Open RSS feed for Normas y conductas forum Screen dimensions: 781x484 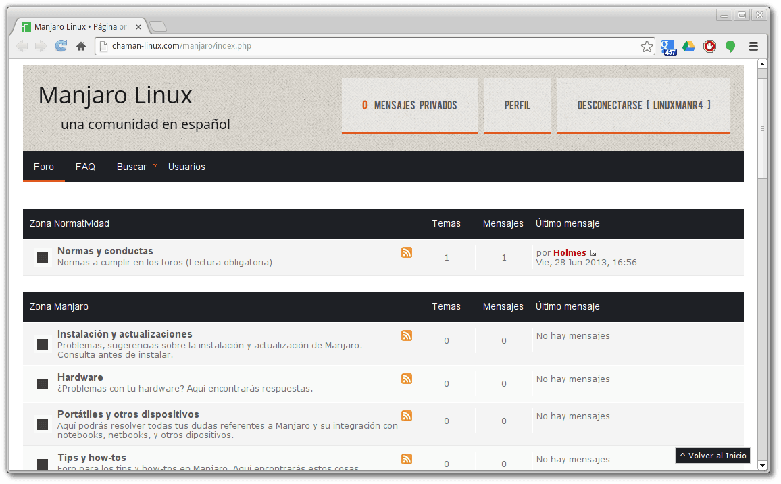tap(407, 252)
